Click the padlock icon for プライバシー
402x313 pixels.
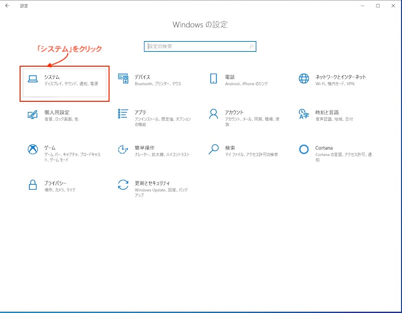pos(33,185)
